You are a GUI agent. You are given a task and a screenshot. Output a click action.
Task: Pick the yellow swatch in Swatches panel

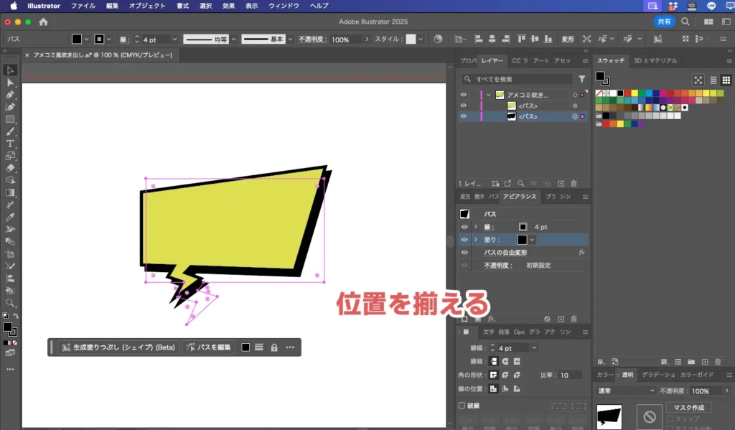click(x=635, y=93)
